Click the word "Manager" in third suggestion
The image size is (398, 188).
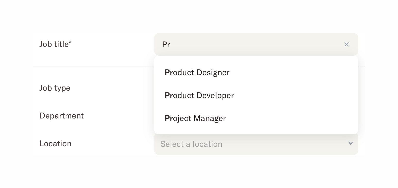(x=209, y=118)
